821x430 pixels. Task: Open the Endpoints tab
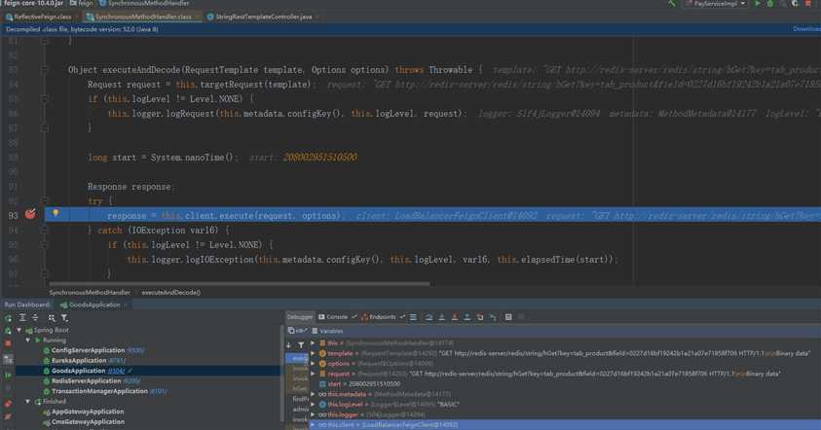pyautogui.click(x=379, y=317)
